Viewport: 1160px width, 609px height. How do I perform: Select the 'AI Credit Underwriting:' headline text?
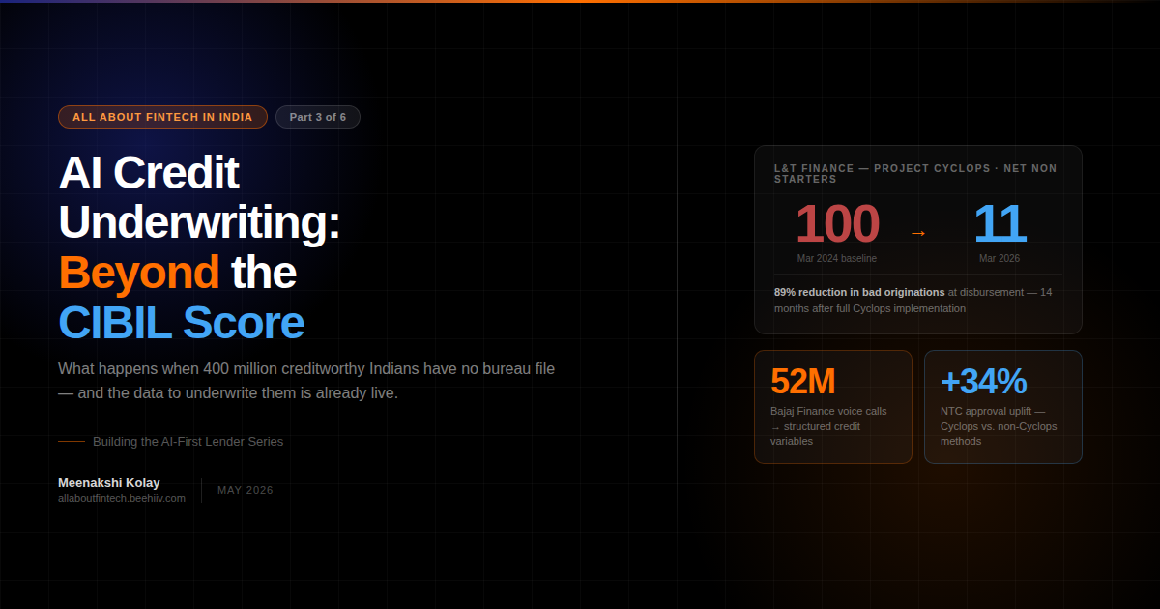(199, 198)
